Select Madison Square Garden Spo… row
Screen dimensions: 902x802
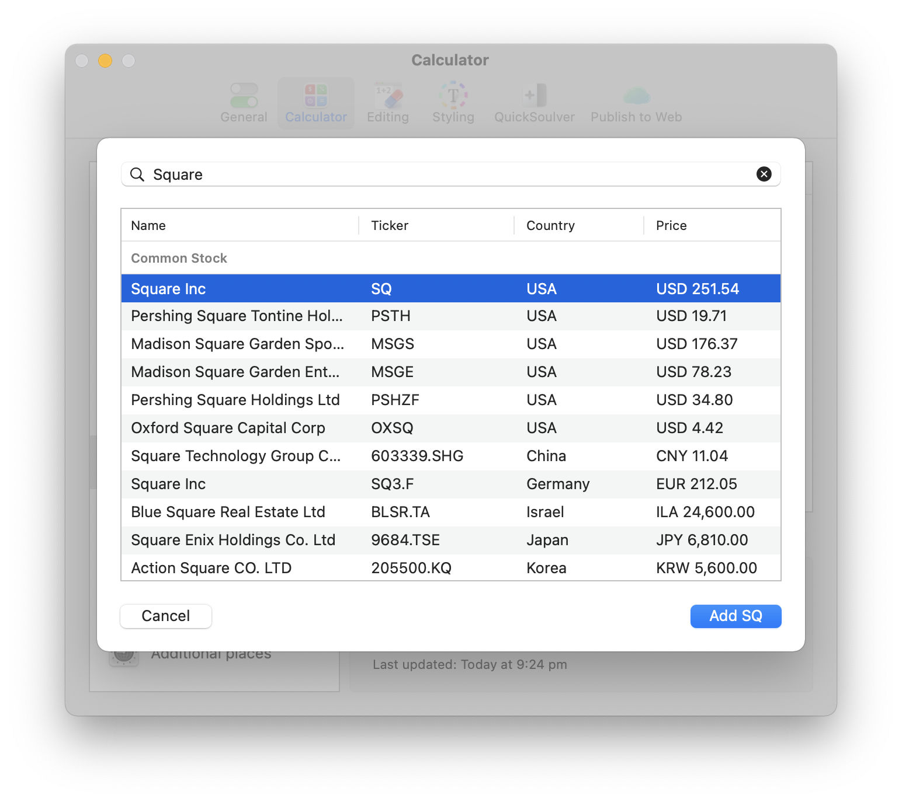point(450,344)
